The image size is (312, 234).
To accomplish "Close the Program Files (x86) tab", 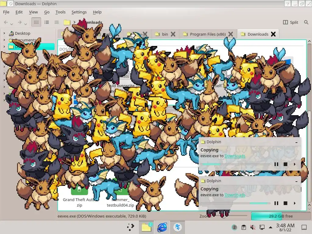I will click(x=231, y=34).
